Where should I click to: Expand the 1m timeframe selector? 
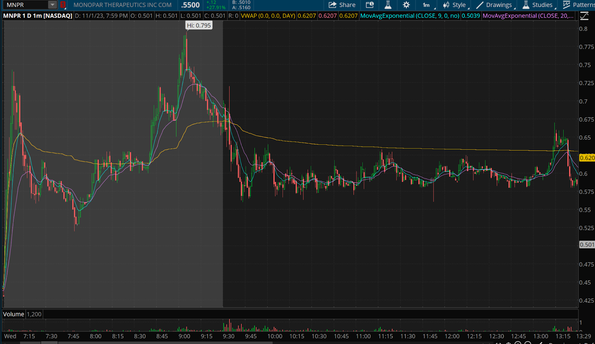[427, 5]
